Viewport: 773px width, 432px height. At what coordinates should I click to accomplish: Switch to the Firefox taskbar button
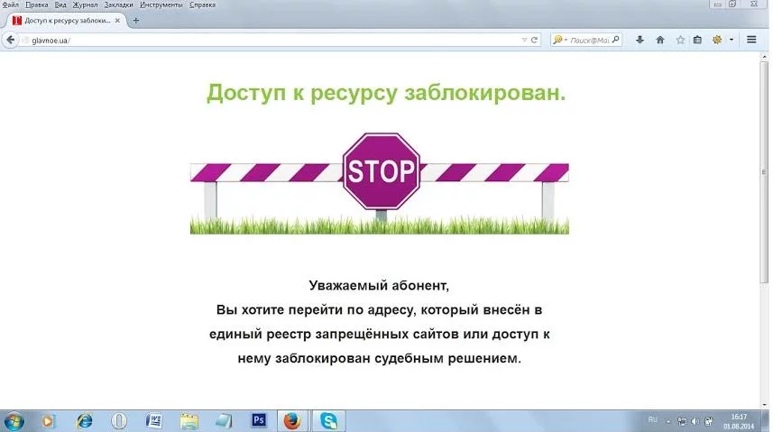click(x=292, y=421)
